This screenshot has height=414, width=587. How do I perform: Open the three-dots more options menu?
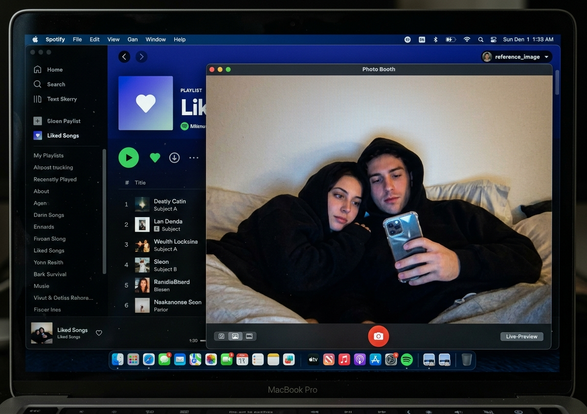coord(194,158)
